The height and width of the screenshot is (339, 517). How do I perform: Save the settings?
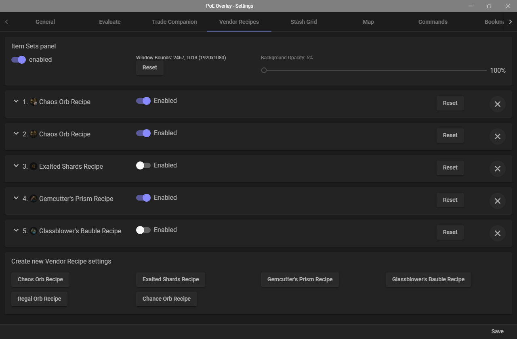pyautogui.click(x=498, y=331)
